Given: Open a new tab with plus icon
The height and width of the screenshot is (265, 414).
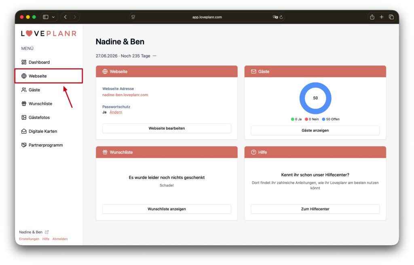Looking at the screenshot, I should tap(381, 17).
